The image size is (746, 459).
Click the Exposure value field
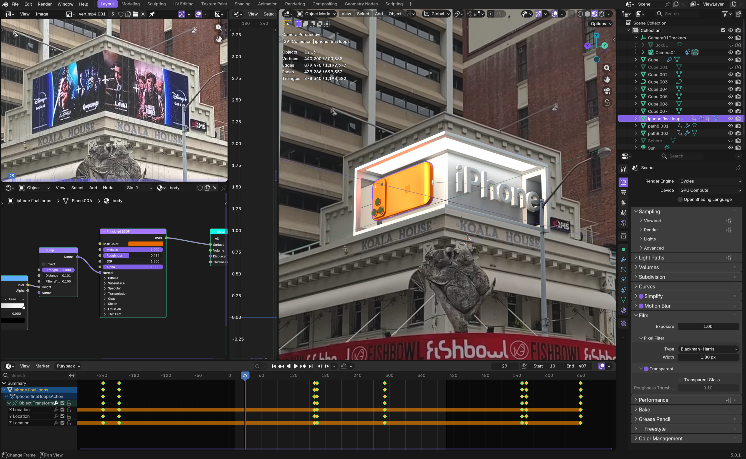(x=708, y=327)
